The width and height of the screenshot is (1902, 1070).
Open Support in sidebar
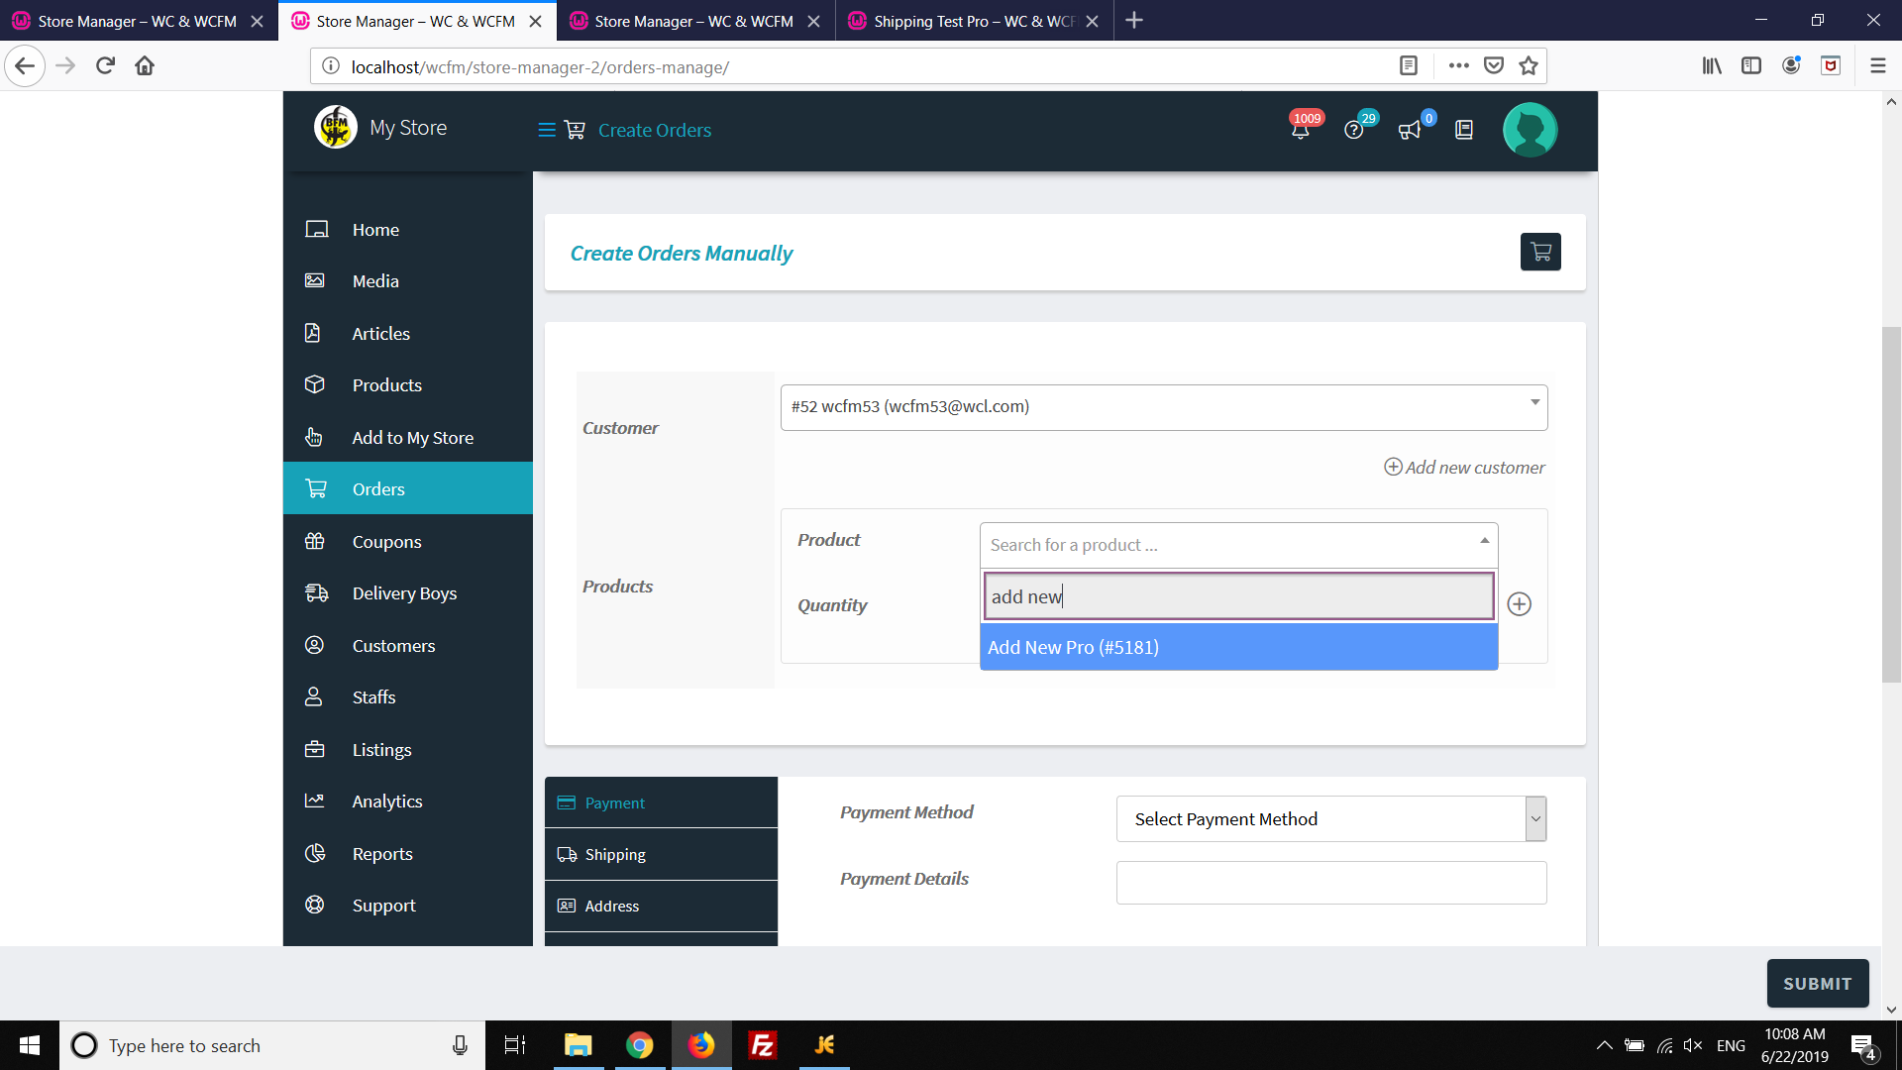(x=408, y=906)
